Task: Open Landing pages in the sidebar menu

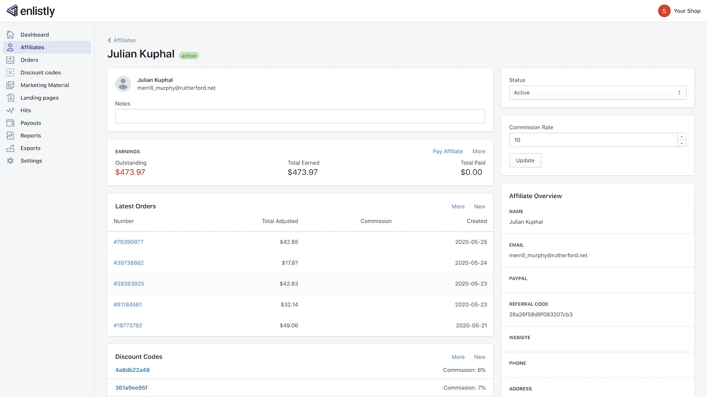Action: click(39, 98)
